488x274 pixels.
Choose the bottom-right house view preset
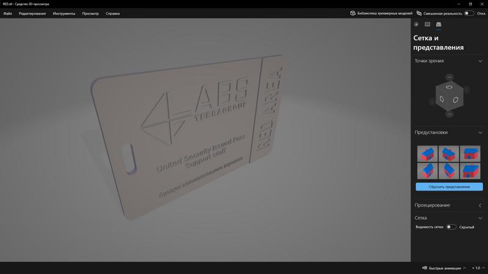(x=470, y=171)
